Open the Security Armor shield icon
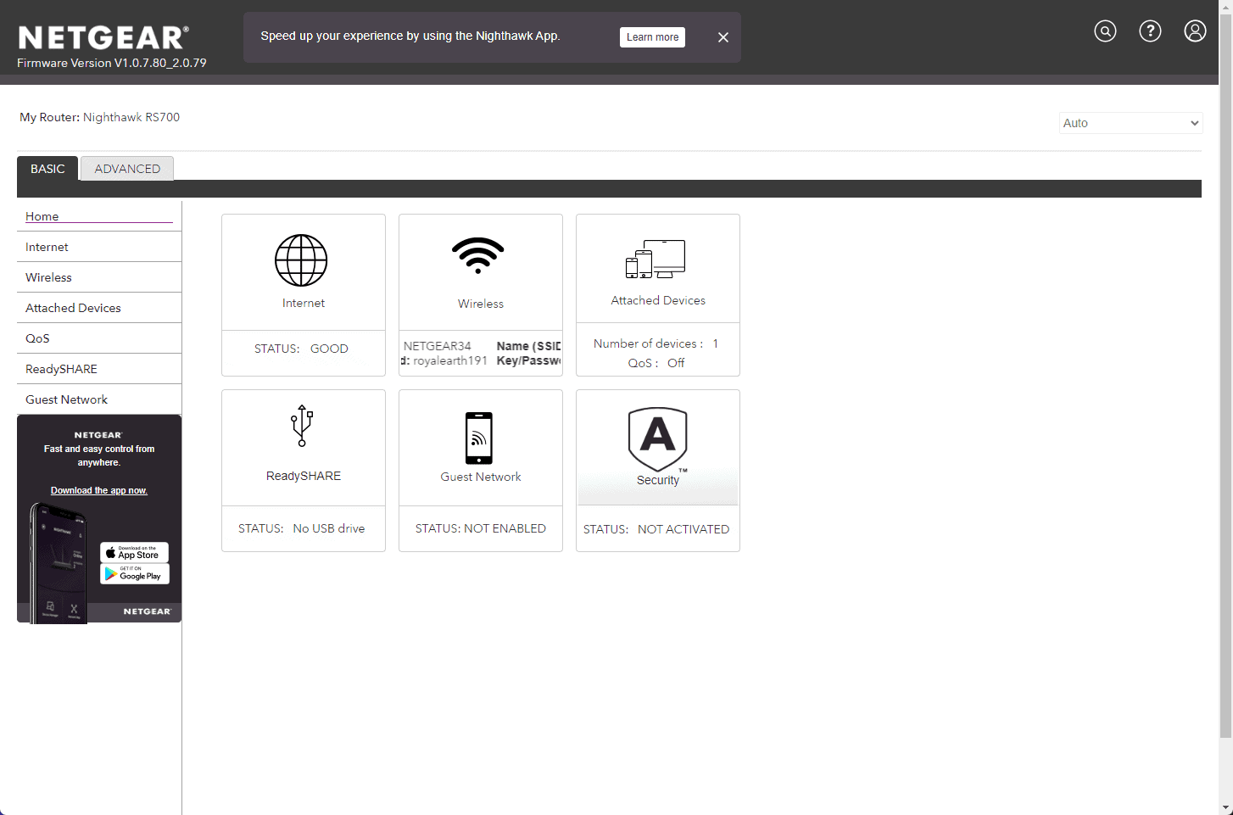Viewport: 1233px width, 815px height. click(x=657, y=438)
